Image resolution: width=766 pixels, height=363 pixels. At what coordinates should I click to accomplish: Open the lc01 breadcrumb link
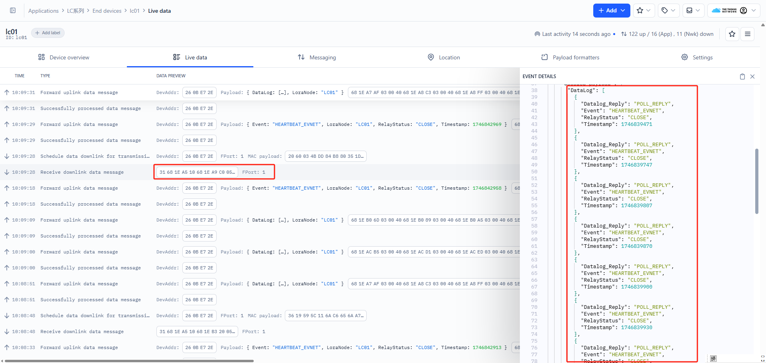tap(134, 11)
